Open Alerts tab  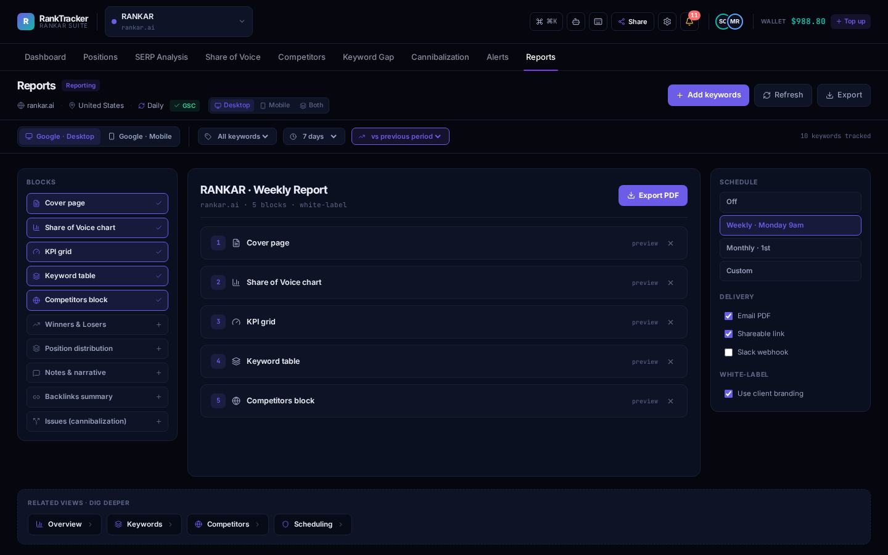pos(498,57)
